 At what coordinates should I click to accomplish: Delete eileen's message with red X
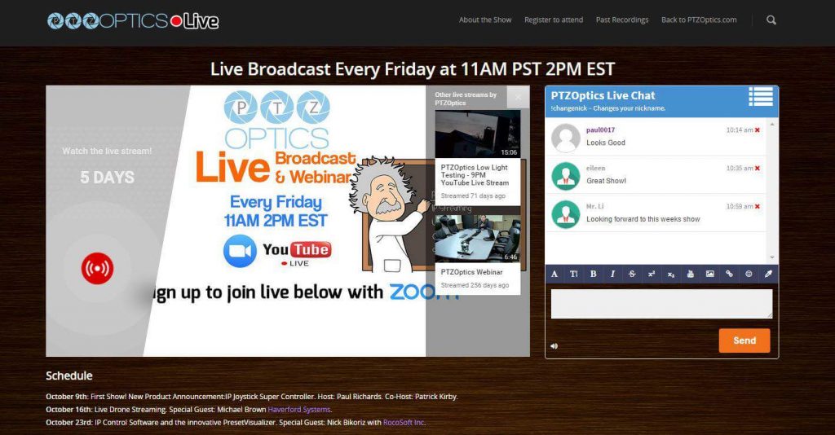(758, 168)
